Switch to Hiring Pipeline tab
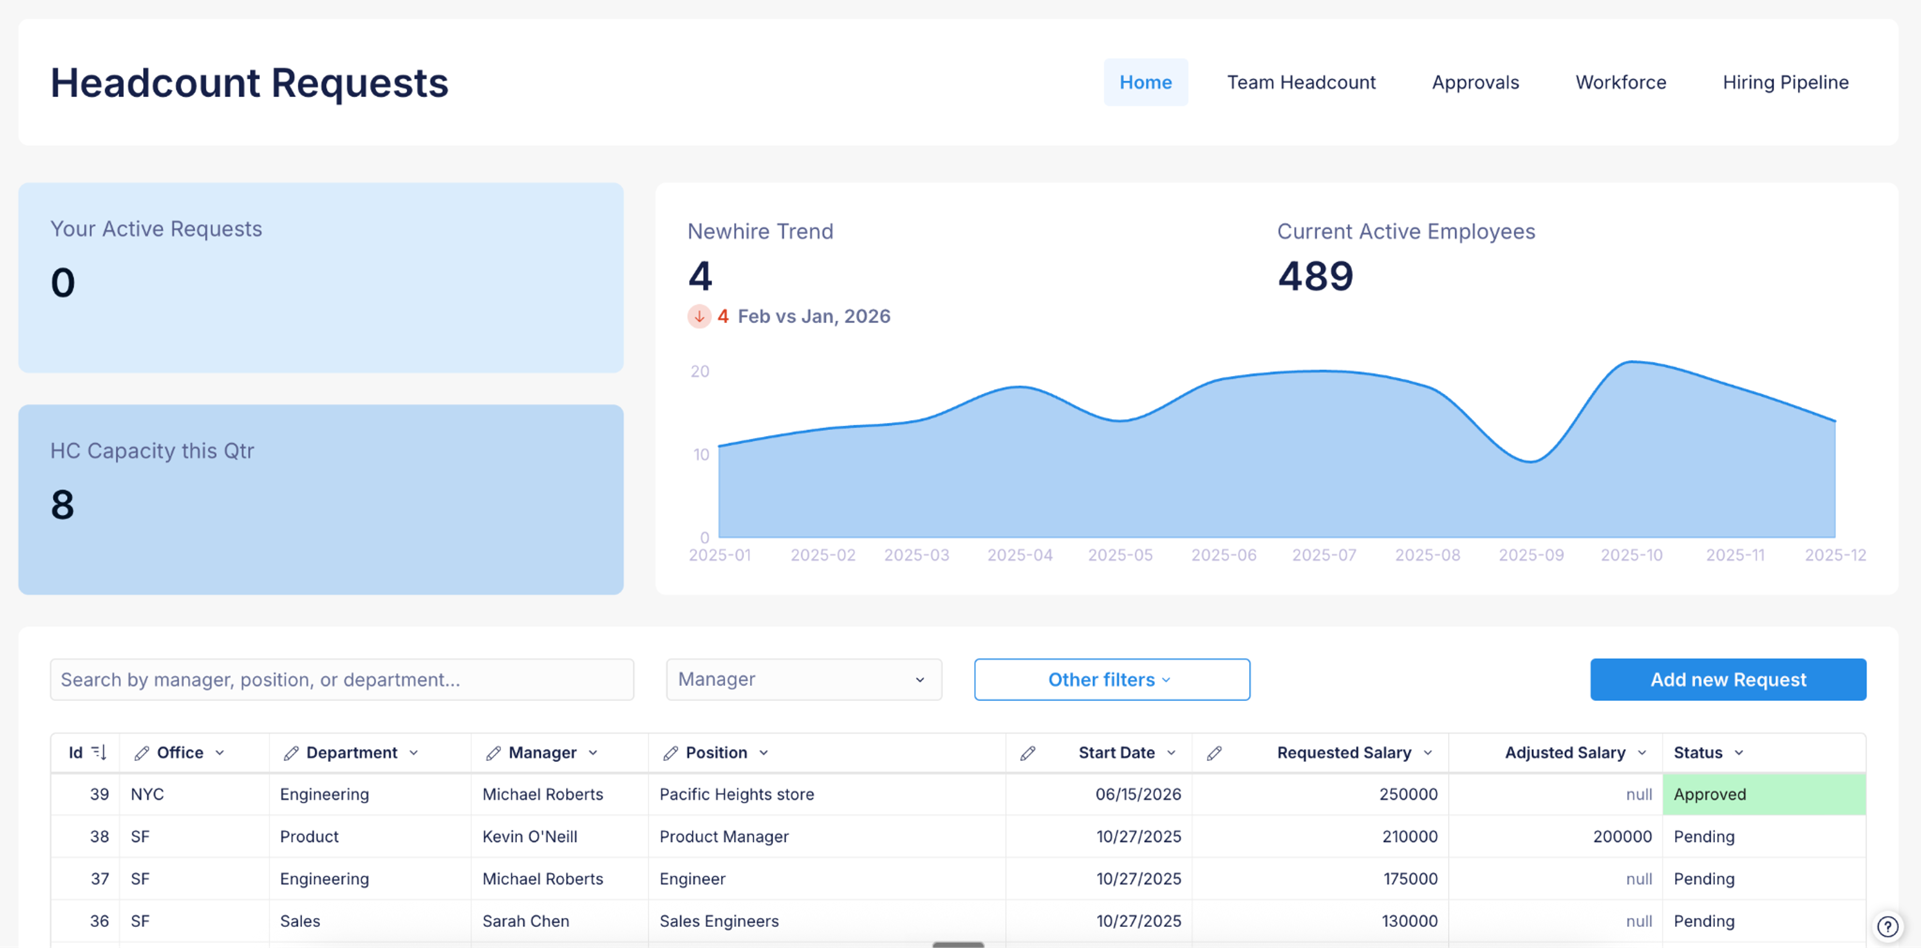 point(1785,82)
